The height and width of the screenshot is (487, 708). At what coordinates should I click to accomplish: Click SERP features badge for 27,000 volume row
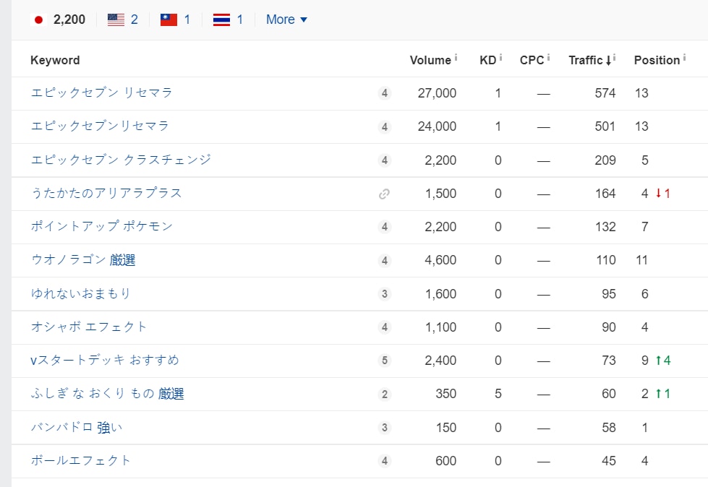384,93
